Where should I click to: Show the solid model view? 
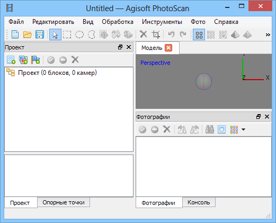click(247, 35)
